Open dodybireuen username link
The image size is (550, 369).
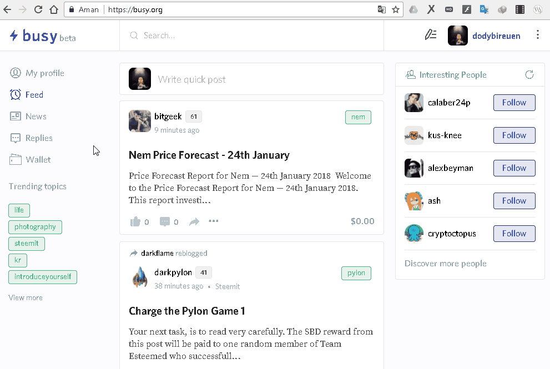(x=496, y=36)
